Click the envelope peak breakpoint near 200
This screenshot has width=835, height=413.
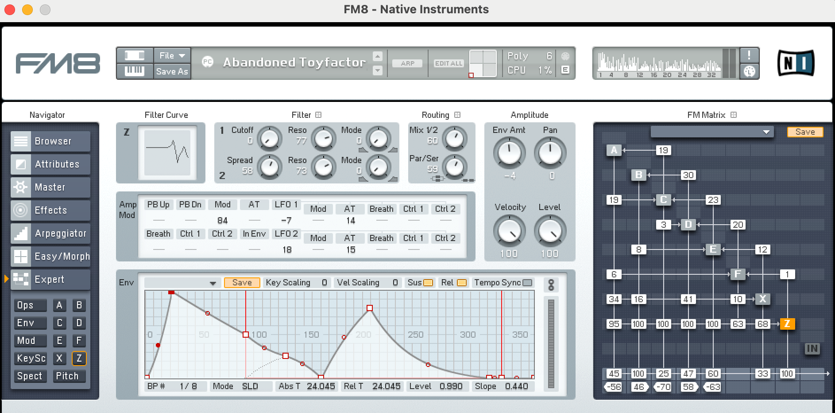coord(370,308)
